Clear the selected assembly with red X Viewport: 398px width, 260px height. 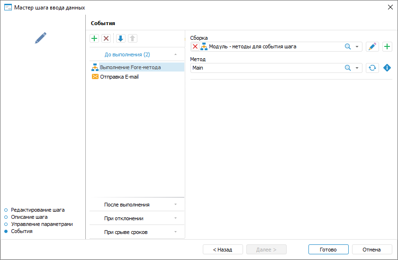click(195, 46)
